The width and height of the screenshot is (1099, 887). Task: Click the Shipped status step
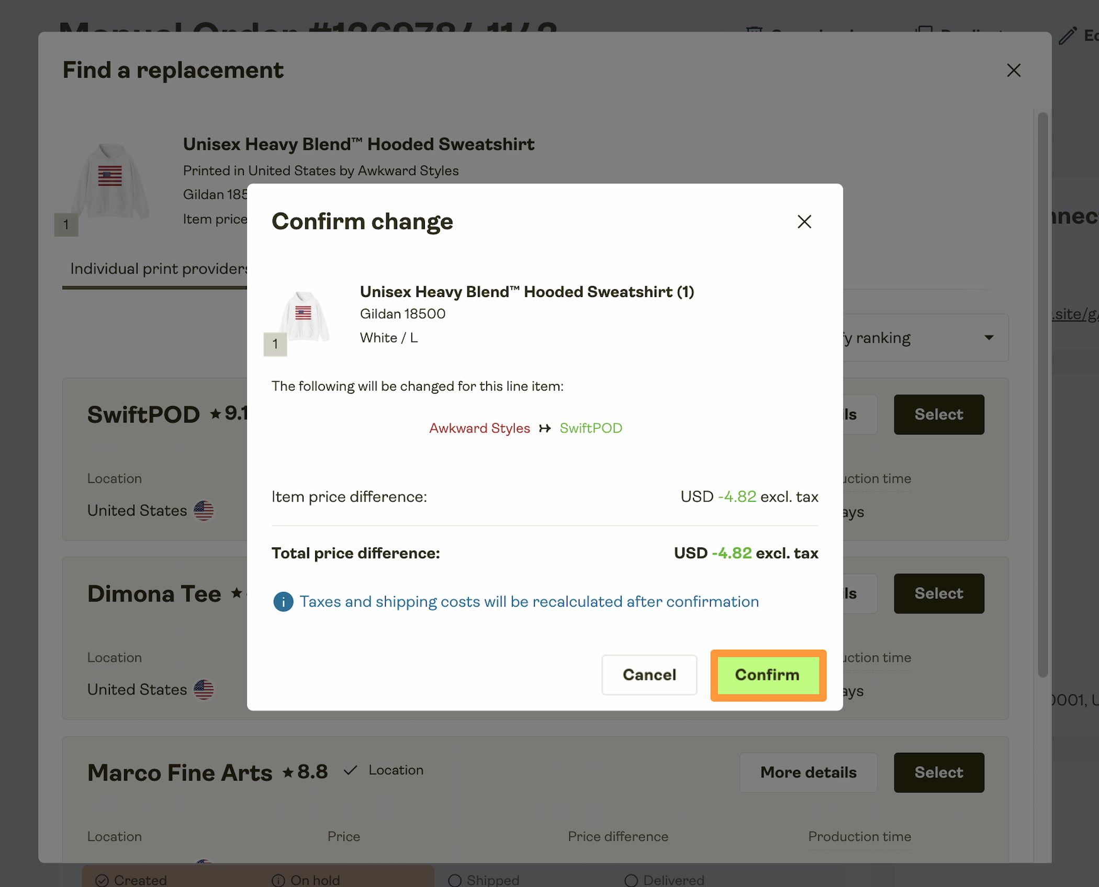click(x=484, y=881)
